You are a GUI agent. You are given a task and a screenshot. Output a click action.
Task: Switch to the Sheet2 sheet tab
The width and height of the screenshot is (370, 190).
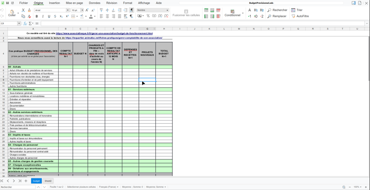click(x=48, y=181)
